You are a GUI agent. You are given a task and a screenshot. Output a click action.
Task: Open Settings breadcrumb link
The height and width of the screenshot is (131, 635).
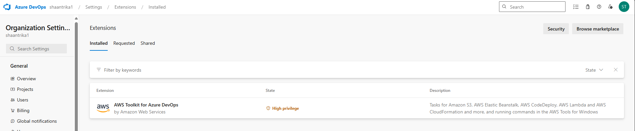[x=94, y=7]
